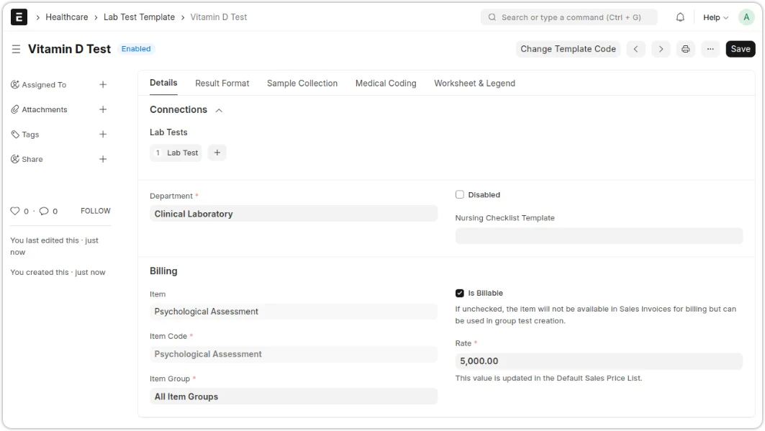Like this document with heart icon

[x=14, y=211]
